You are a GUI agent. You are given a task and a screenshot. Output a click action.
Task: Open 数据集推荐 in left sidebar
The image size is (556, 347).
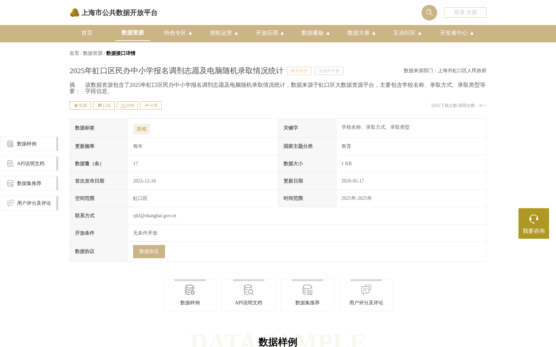29,184
